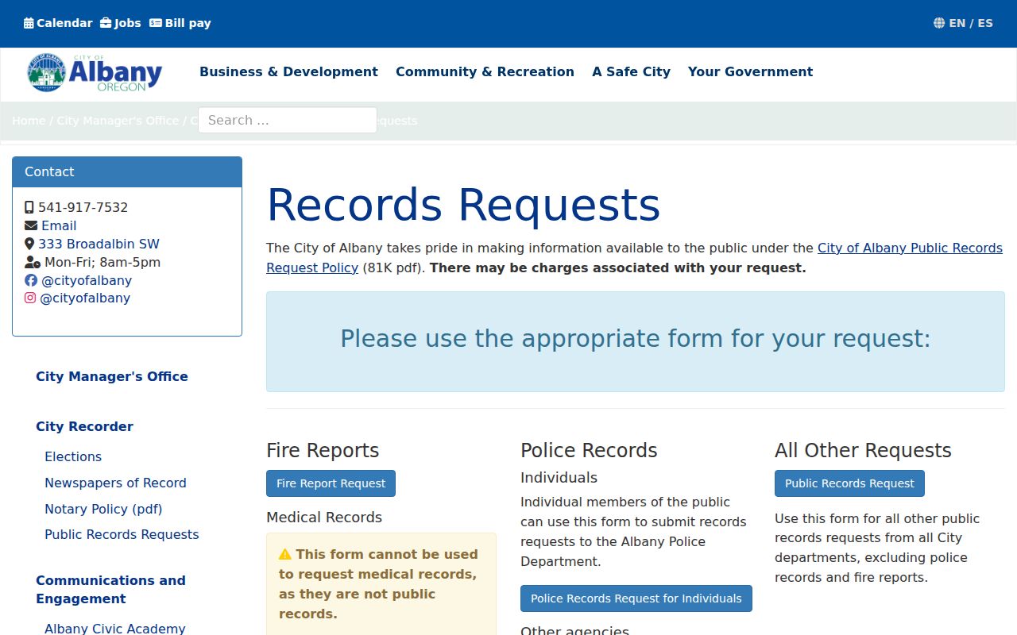
Task: Open the Calendar link in top bar
Action: [64, 23]
